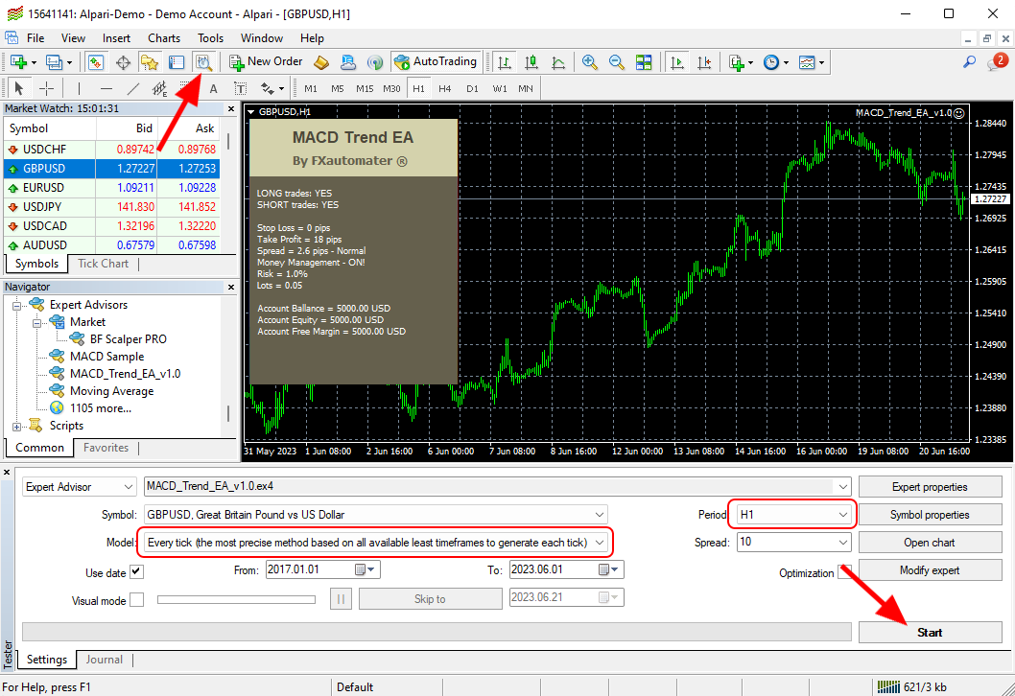Select the cursor arrow tool
The height and width of the screenshot is (696, 1015).
click(x=18, y=88)
